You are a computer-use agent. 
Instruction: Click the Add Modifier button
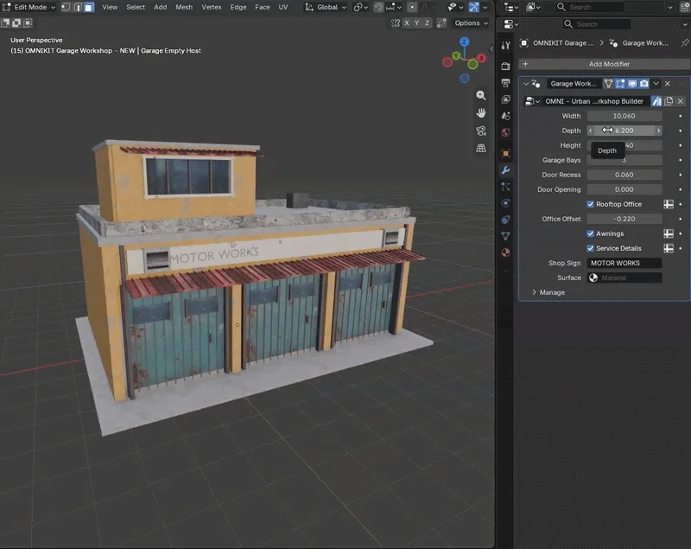tap(604, 64)
